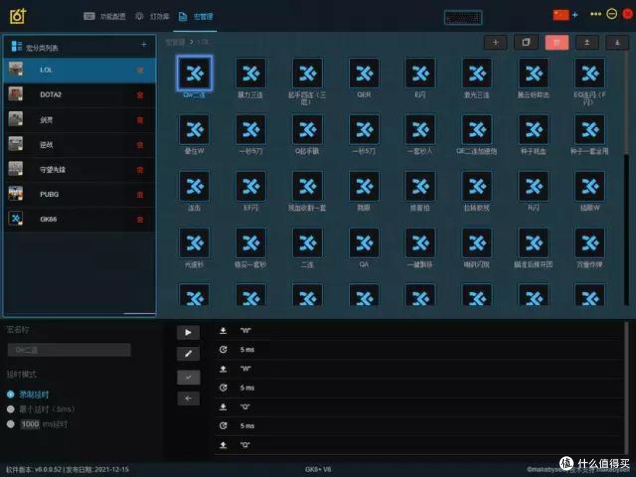Select the "W" key press-down step
This screenshot has width=636, height=477.
[419, 330]
